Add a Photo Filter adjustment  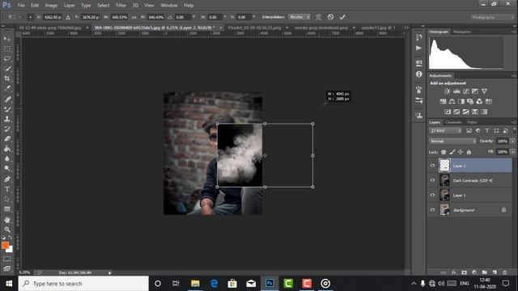coord(470,101)
